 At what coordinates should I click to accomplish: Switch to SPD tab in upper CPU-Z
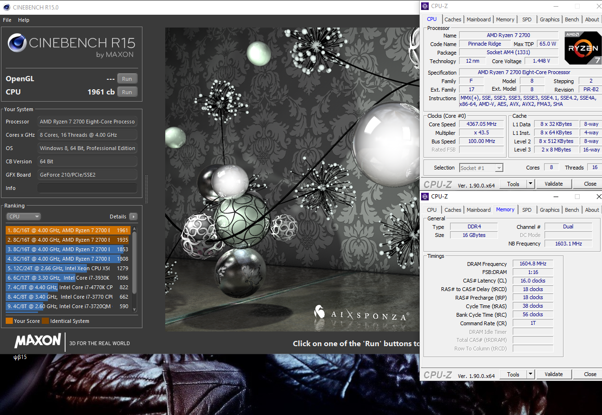click(x=527, y=19)
